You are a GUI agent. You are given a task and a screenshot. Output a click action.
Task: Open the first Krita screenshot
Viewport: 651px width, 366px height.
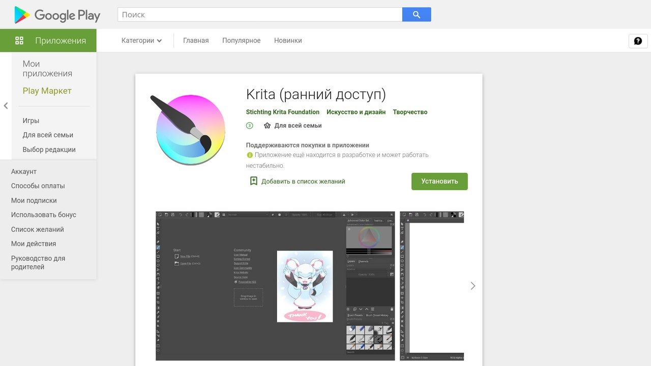click(275, 286)
